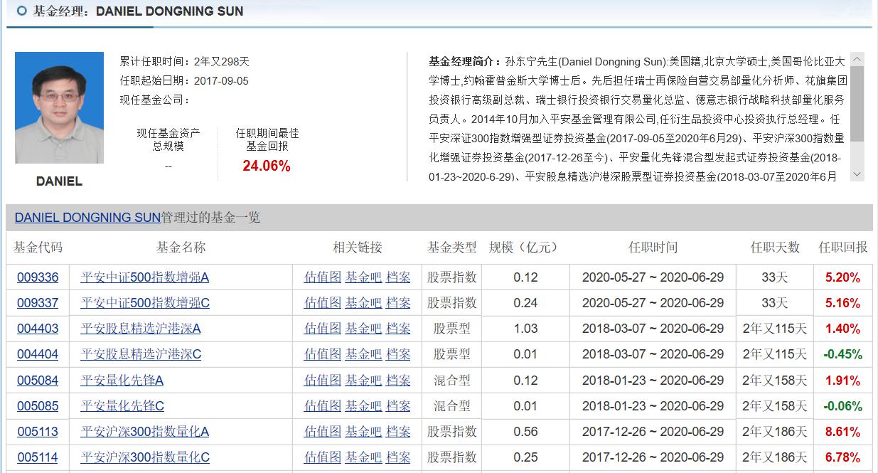The image size is (878, 473).
Task: Click scrollbar up arrow in manager bio
Action: click(x=857, y=59)
